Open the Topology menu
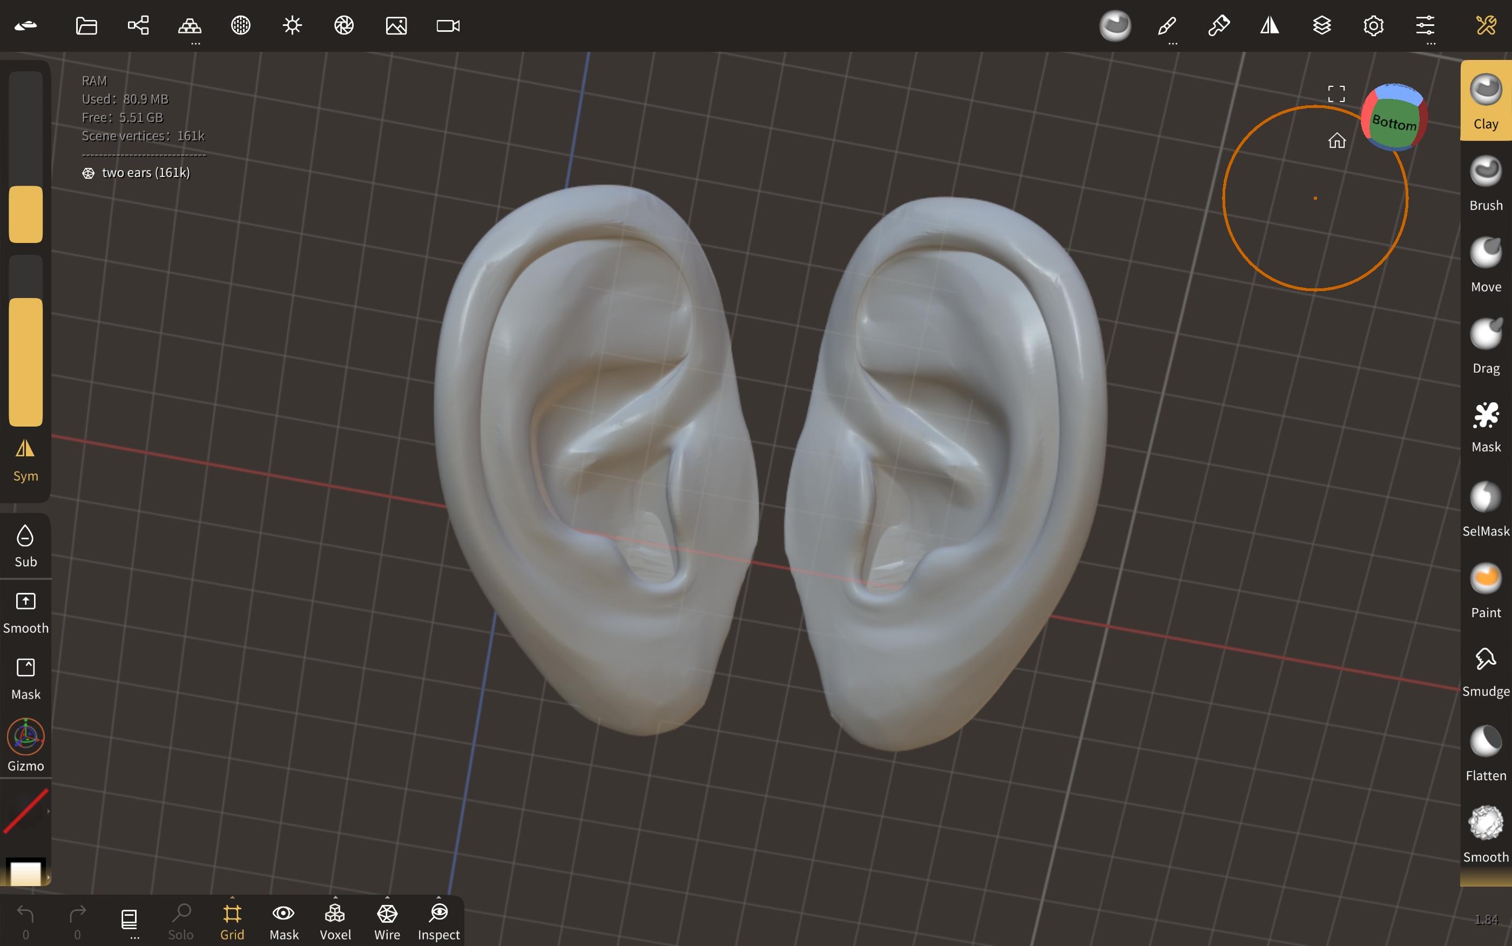The height and width of the screenshot is (946, 1512). coord(190,26)
